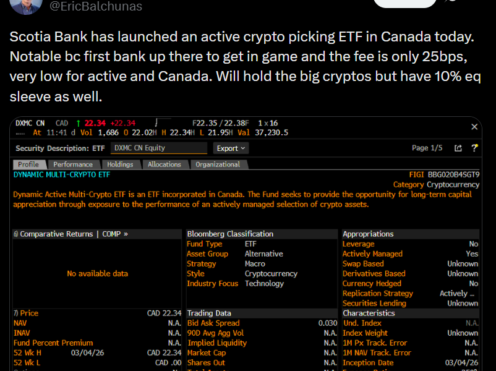The width and height of the screenshot is (496, 371).
Task: Open the question mark help icon
Action: (474, 148)
